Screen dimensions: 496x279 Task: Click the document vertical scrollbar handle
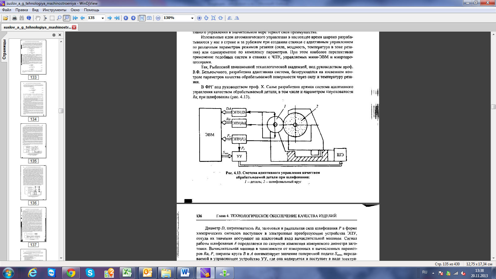click(494, 107)
